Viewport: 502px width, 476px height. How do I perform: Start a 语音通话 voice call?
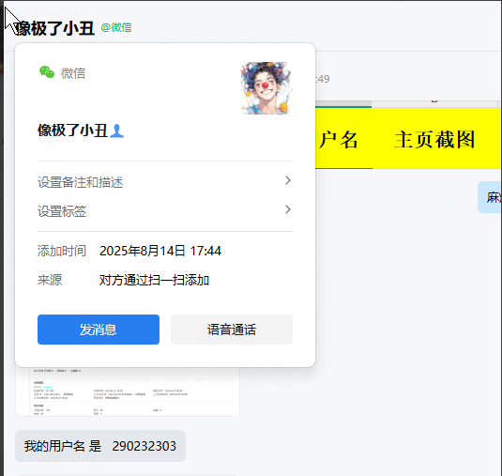[x=232, y=330]
